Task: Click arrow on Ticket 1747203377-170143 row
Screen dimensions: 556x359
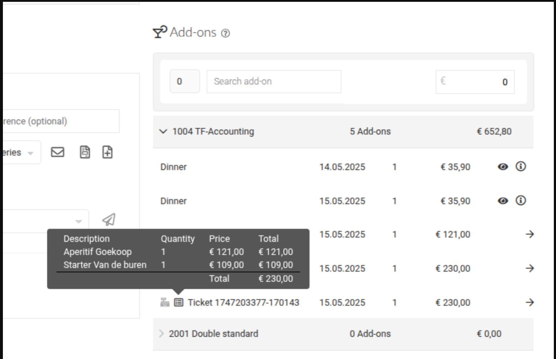Action: click(530, 302)
